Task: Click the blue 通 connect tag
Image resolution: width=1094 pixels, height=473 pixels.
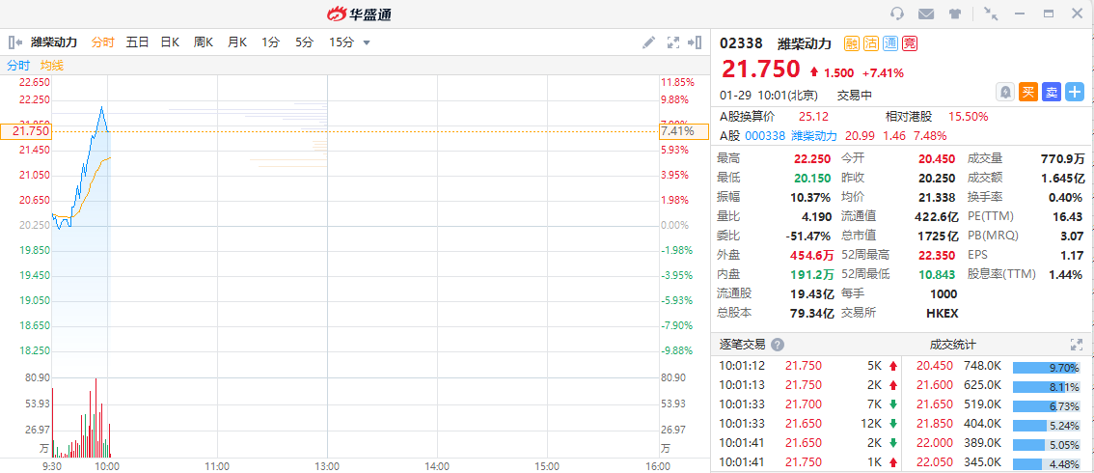Action: tap(889, 43)
